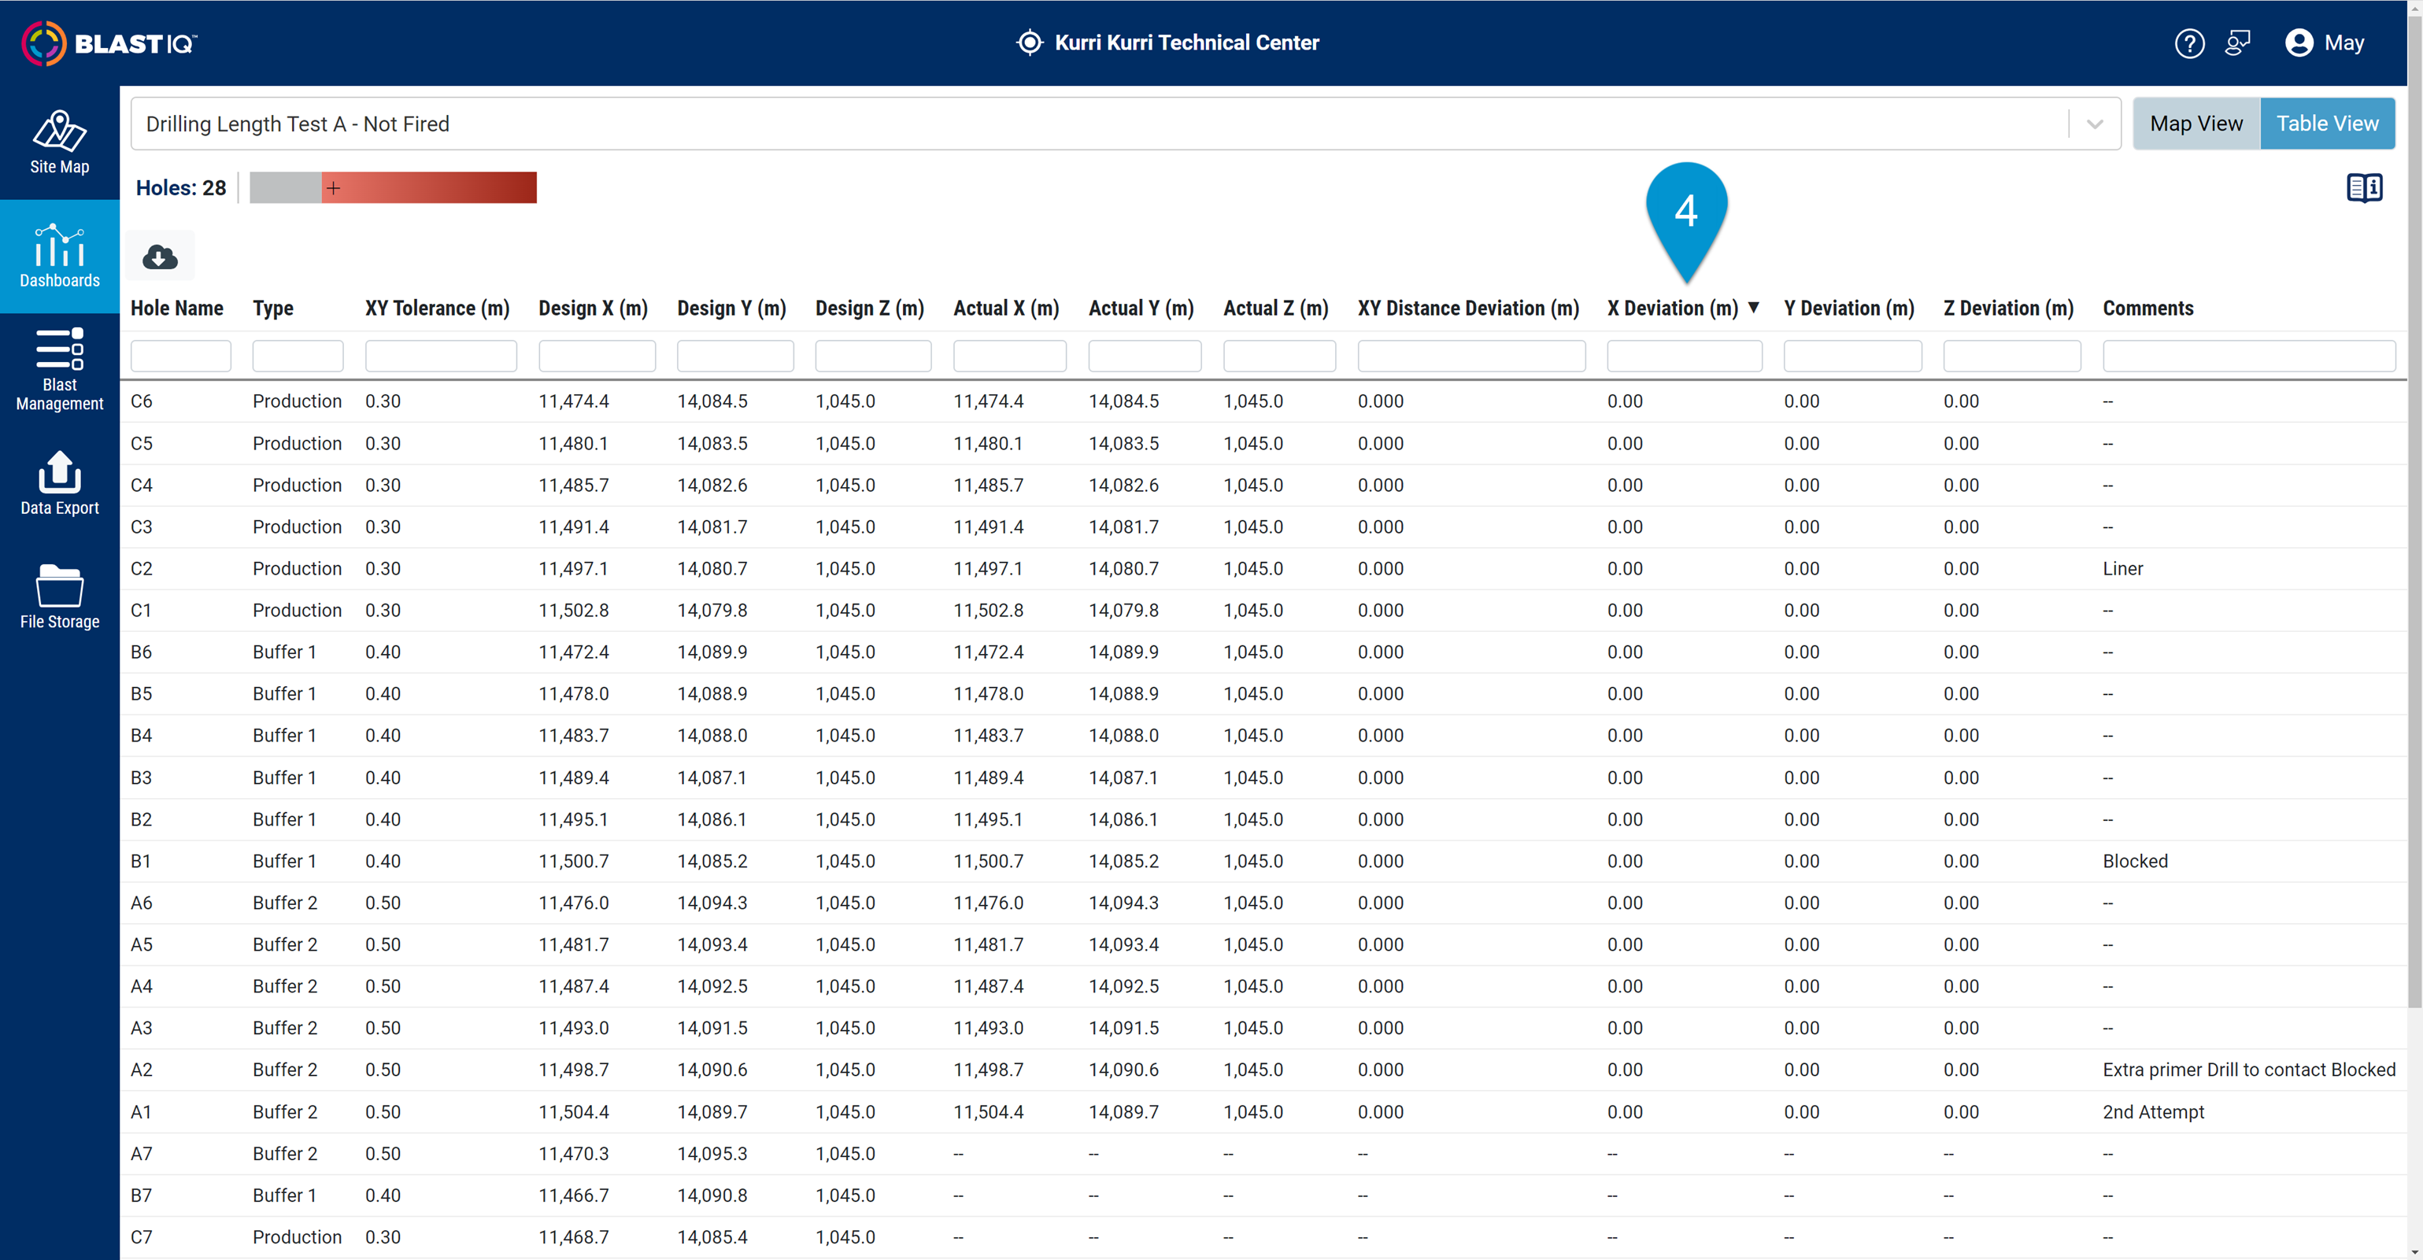Sort by XY Distance Deviation (m) column
Image resolution: width=2423 pixels, height=1260 pixels.
[x=1468, y=309]
